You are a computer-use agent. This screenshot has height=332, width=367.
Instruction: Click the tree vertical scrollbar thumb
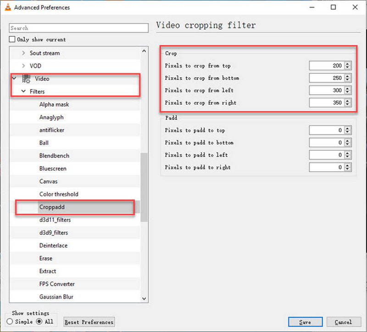[144, 187]
